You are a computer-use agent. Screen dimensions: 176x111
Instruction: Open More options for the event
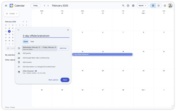54,80
